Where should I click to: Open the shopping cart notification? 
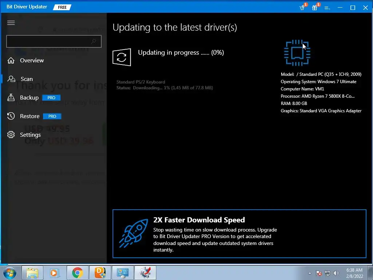[302, 8]
